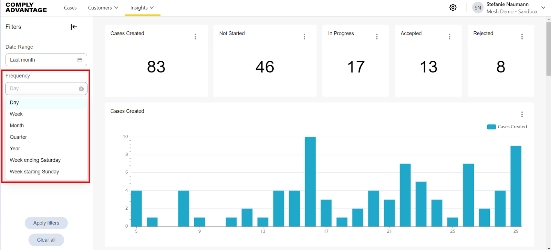Image resolution: width=551 pixels, height=250 pixels.
Task: Open kebab menu on Accepted card
Action: pos(449,37)
